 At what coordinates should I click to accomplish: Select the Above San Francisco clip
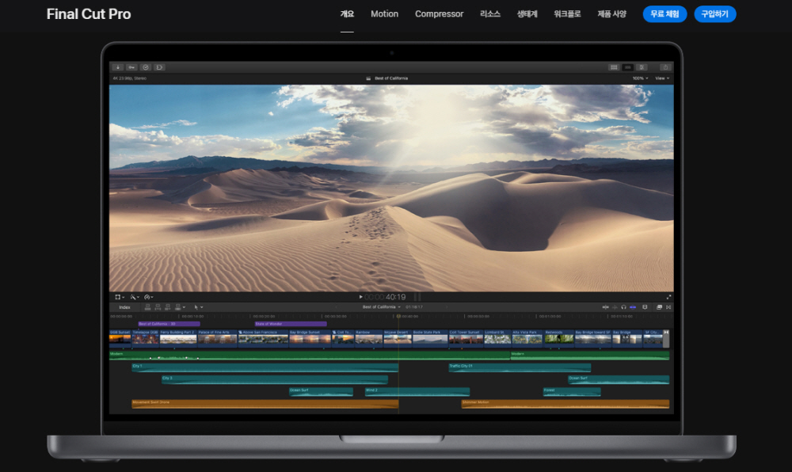(263, 339)
